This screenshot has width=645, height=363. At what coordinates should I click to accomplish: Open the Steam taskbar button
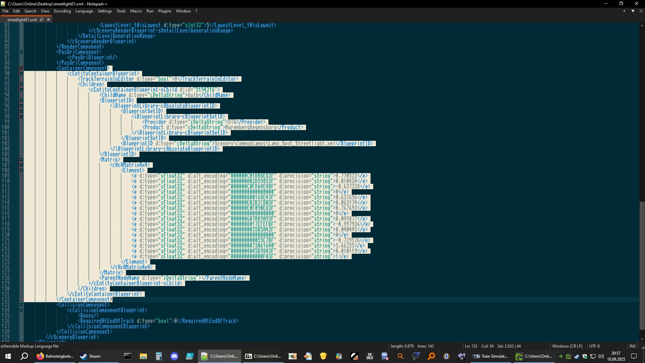pos(90,356)
